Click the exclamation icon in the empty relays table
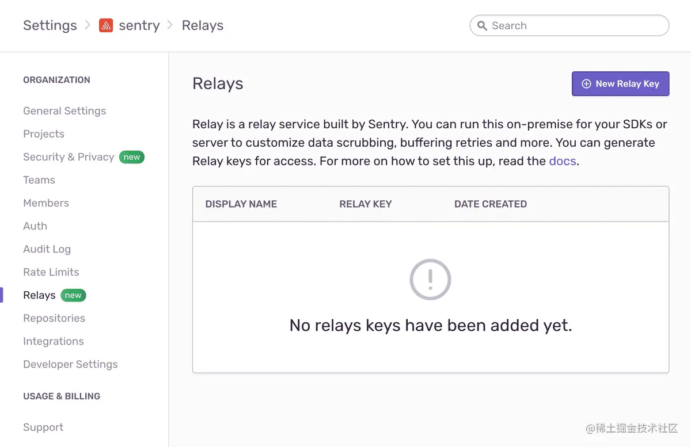Screen dimensions: 691x447 coord(430,279)
